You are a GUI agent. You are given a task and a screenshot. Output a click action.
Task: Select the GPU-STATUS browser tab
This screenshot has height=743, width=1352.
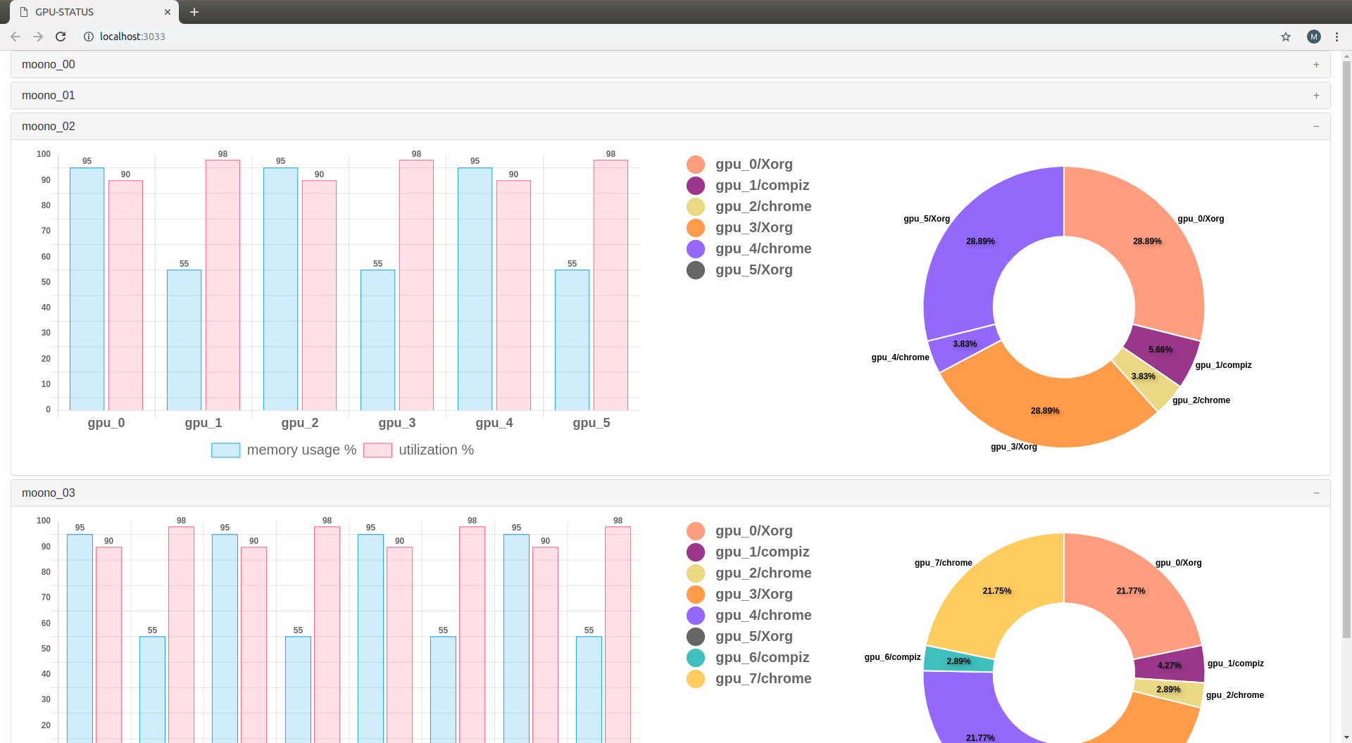(x=94, y=12)
